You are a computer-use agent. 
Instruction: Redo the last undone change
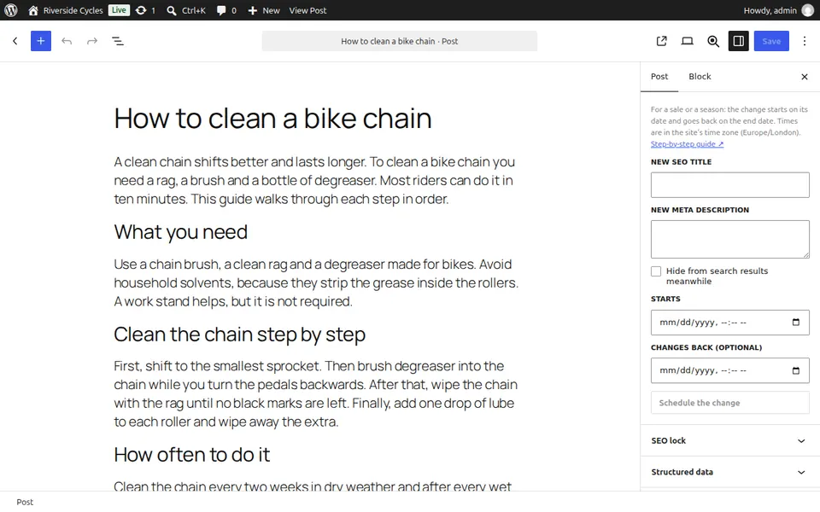[92, 41]
